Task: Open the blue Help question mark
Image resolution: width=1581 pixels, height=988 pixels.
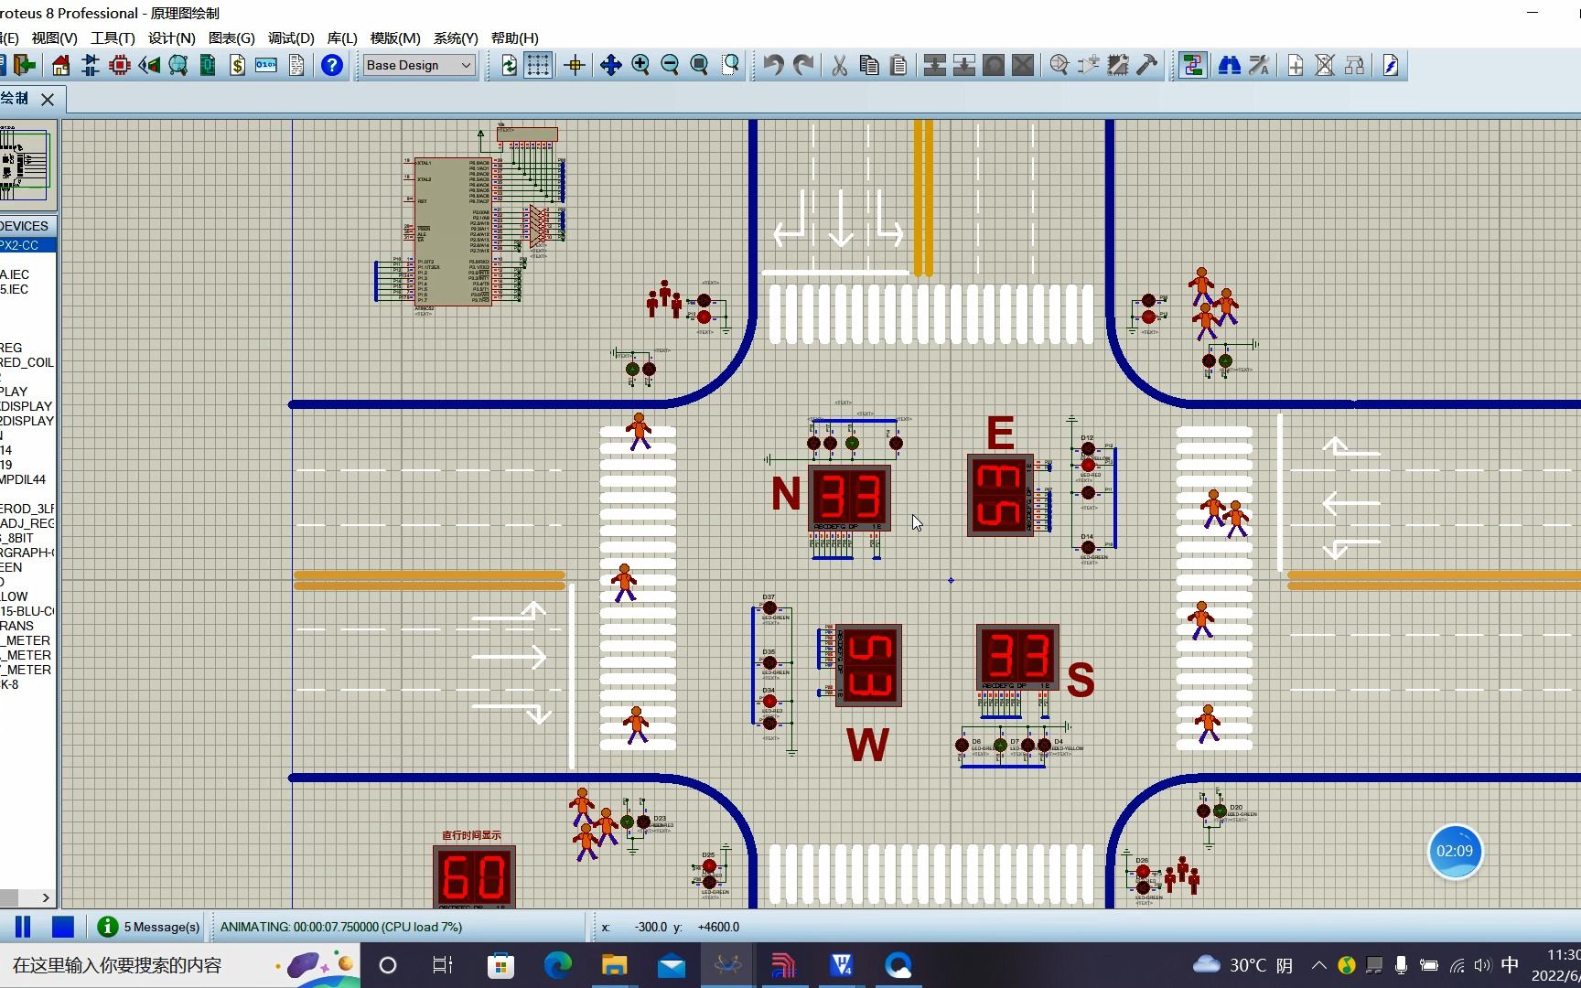Action: click(332, 65)
